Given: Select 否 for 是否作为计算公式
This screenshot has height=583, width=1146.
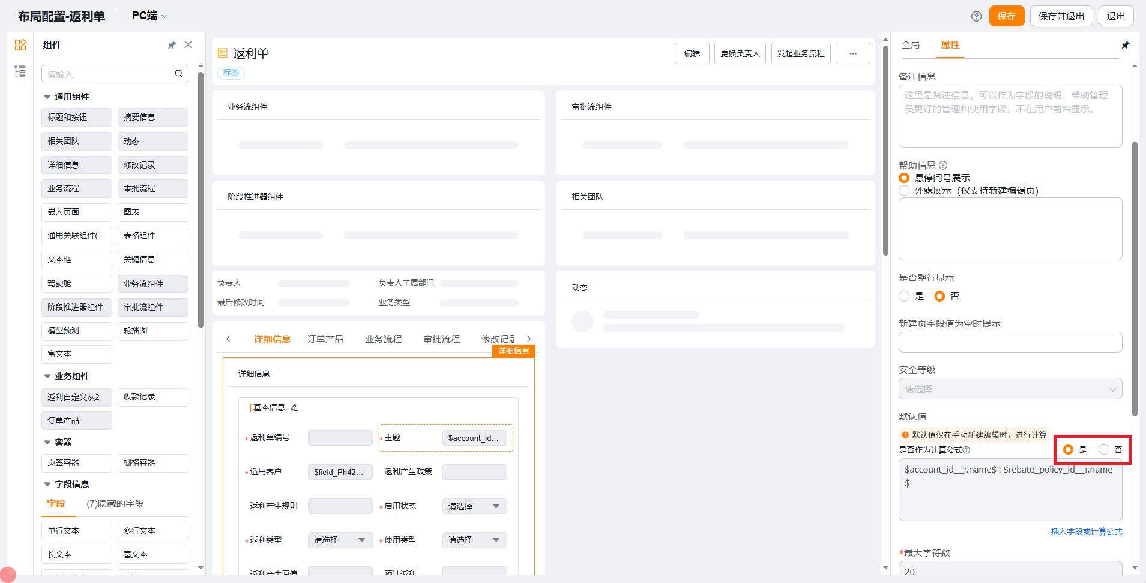Looking at the screenshot, I should 1104,450.
